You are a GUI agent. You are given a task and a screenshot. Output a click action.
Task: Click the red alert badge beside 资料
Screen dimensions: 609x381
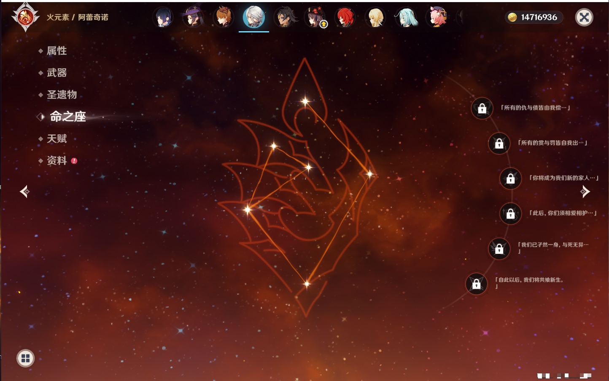point(74,161)
